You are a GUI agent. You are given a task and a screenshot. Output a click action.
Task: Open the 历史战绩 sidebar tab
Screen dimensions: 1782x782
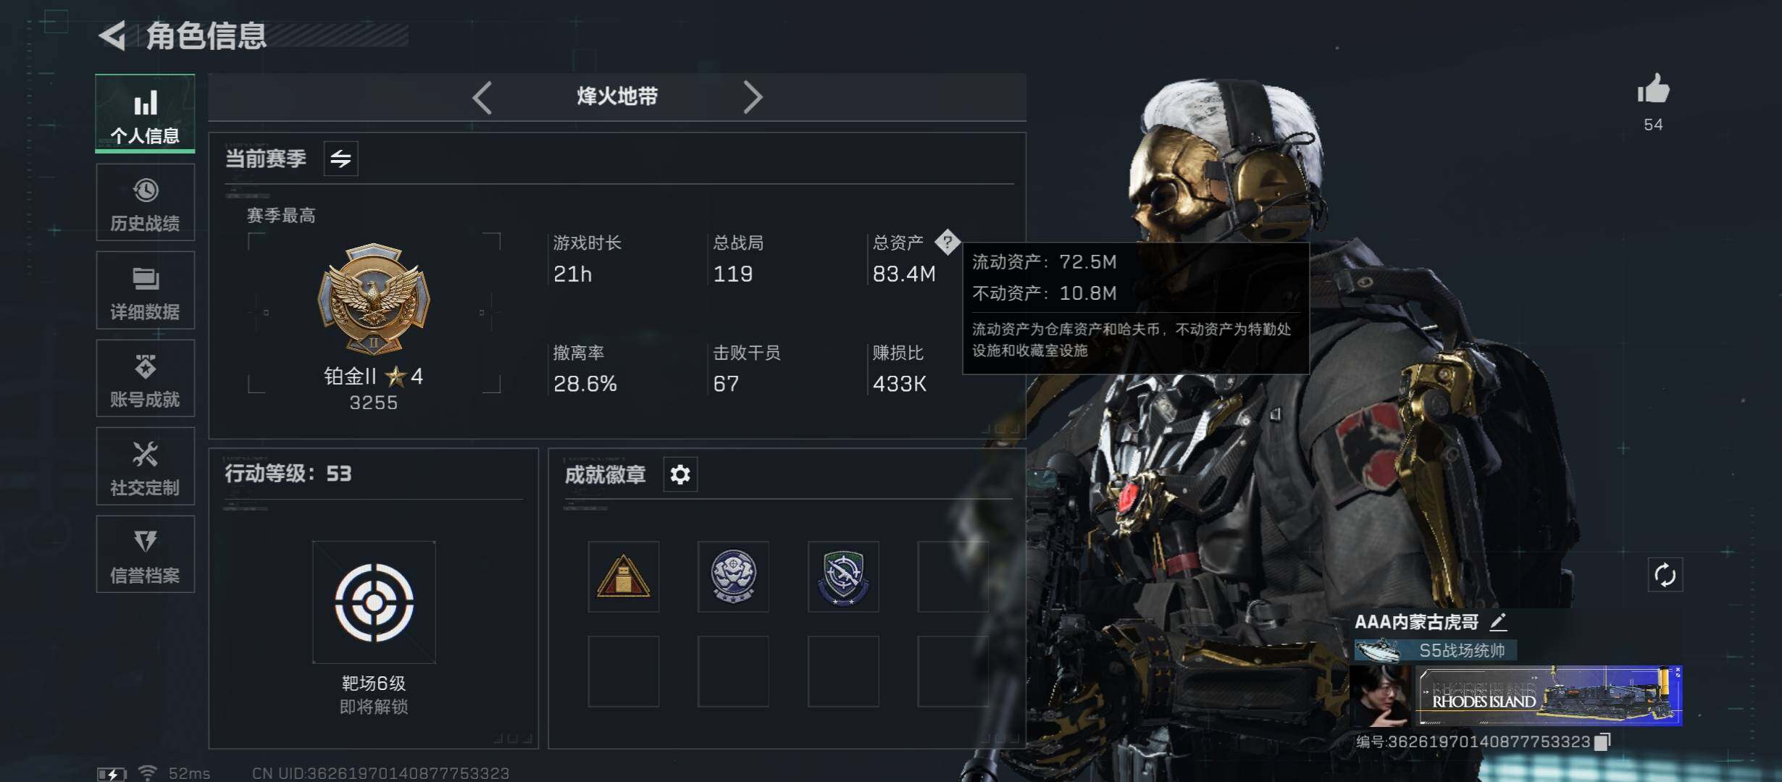pyautogui.click(x=145, y=202)
